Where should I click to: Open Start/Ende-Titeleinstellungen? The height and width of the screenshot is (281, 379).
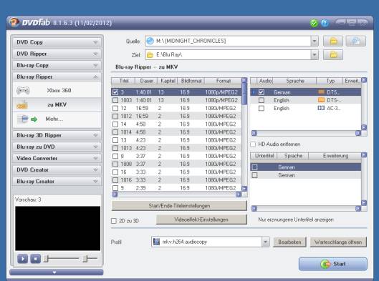(179, 206)
